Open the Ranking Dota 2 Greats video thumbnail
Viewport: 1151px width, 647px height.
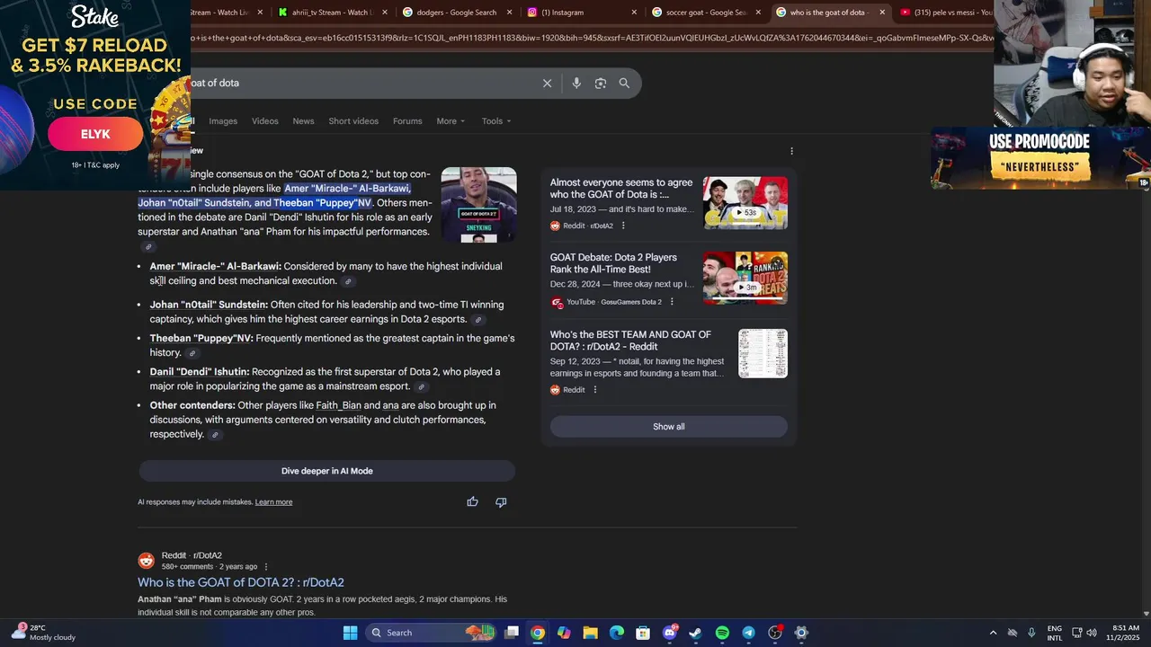point(745,278)
